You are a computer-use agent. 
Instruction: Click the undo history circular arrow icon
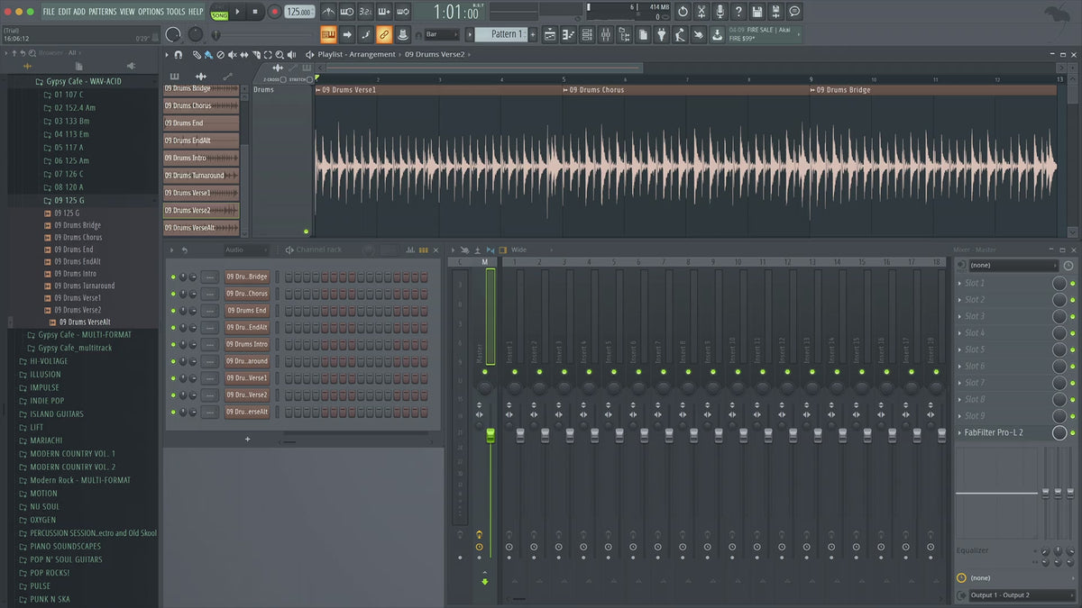[683, 12]
